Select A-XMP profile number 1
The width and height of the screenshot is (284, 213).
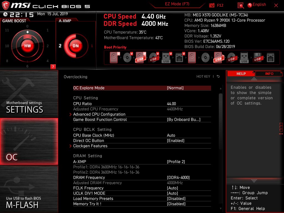point(92,46)
